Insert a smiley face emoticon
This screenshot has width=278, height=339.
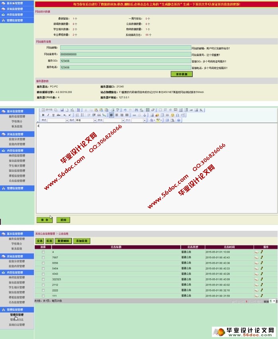click(172, 115)
